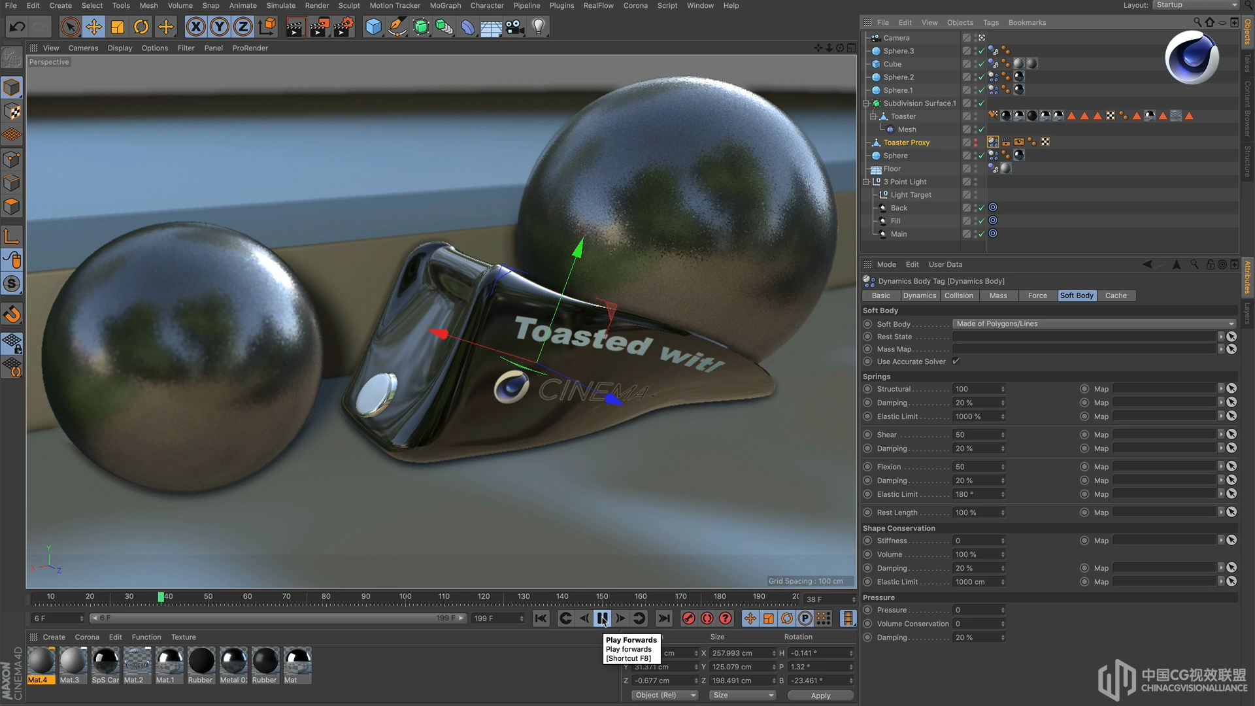Click Record Active Objects button
Image resolution: width=1255 pixels, height=706 pixels.
click(x=688, y=618)
